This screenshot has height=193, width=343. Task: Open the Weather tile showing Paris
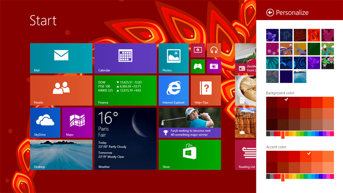pos(126,139)
